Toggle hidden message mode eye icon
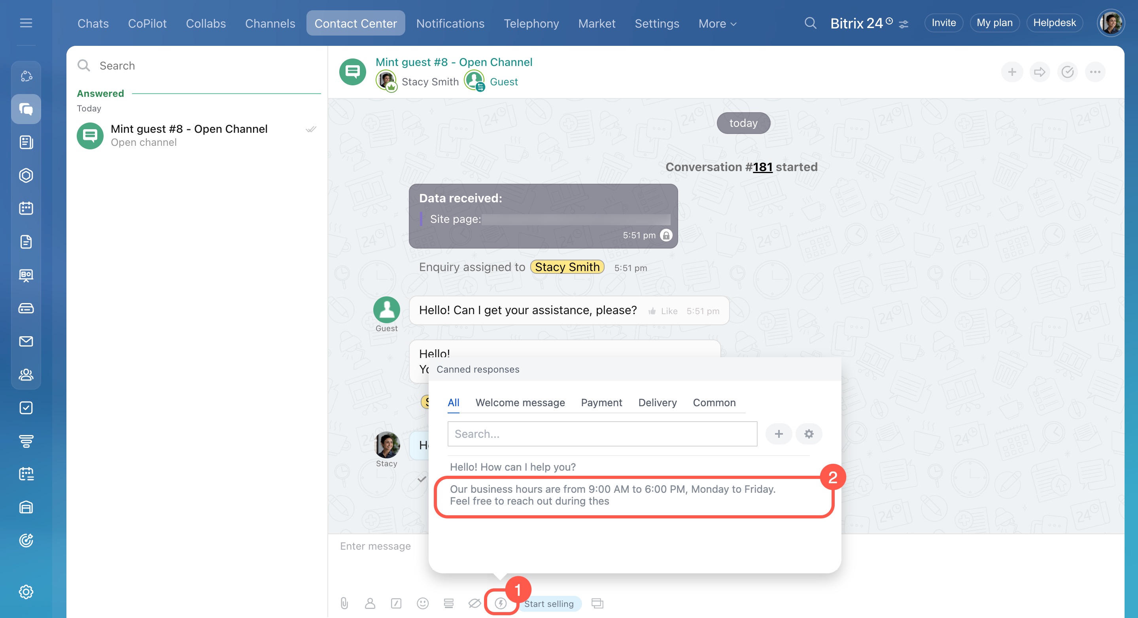This screenshot has width=1138, height=618. coord(474,603)
